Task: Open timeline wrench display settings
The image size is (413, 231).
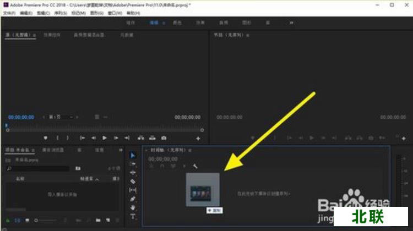Action: [x=195, y=166]
